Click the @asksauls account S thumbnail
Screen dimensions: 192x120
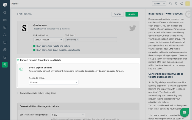click(x=24, y=28)
